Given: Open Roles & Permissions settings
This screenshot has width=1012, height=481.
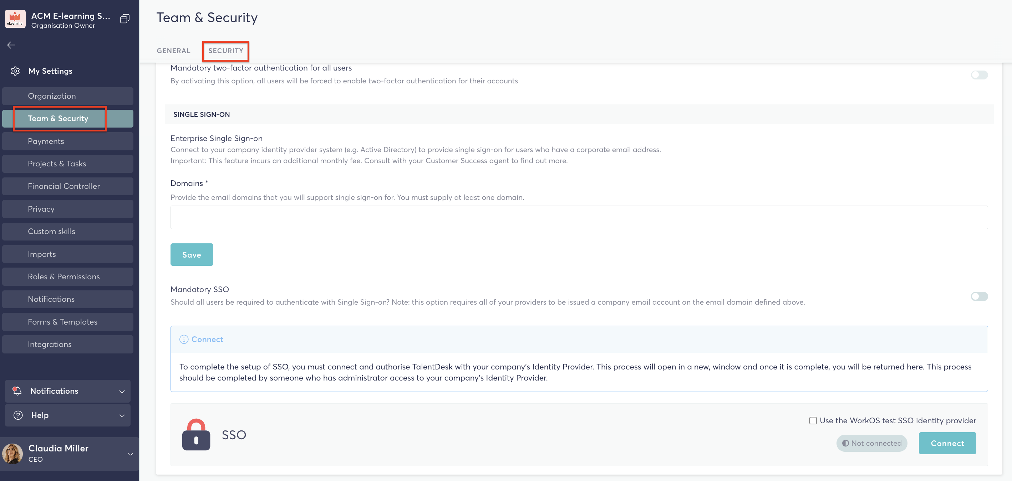Looking at the screenshot, I should pos(63,276).
